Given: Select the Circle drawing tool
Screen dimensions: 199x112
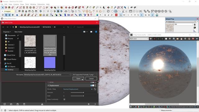Looking at the screenshot, I should coord(30,7).
